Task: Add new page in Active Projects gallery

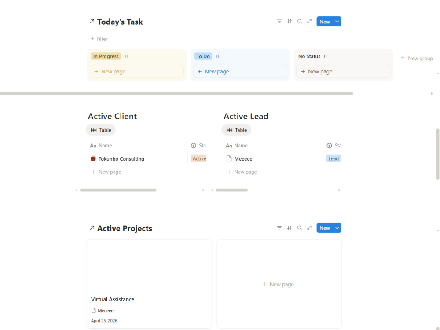Action: click(279, 284)
